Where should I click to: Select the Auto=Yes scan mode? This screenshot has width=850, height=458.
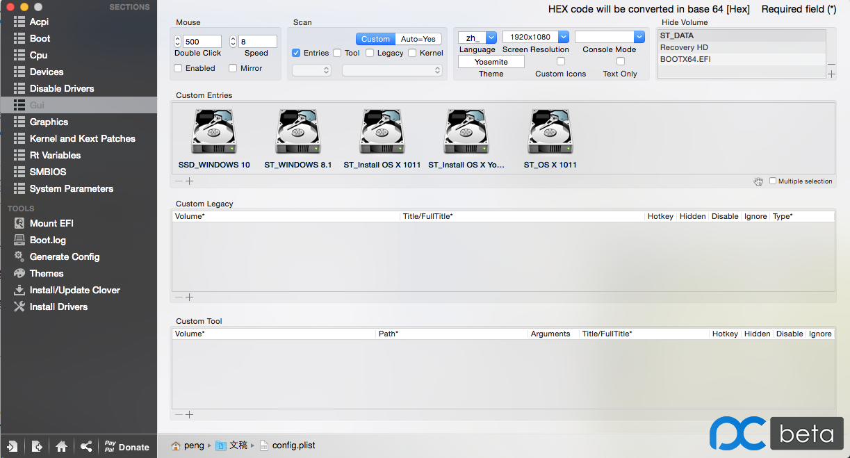[418, 39]
